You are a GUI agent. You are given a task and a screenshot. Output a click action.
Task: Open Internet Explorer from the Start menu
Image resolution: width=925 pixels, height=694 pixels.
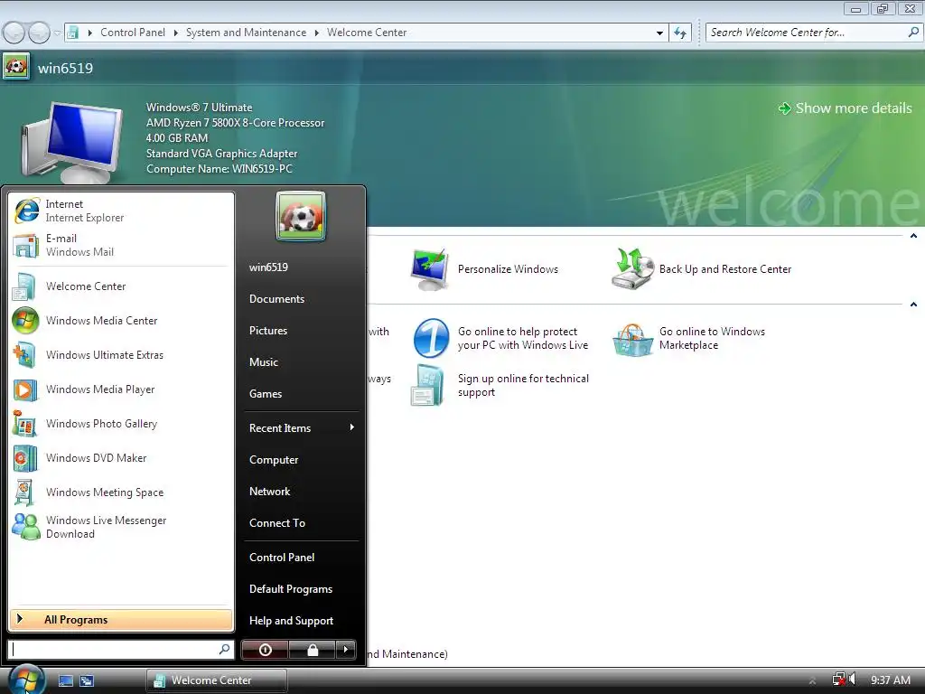click(x=121, y=211)
